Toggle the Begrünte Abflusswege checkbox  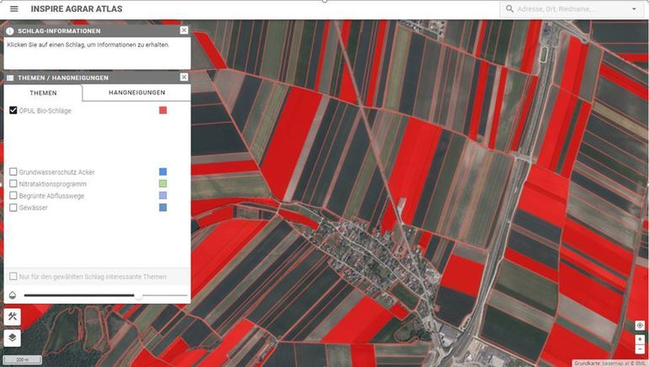point(13,196)
